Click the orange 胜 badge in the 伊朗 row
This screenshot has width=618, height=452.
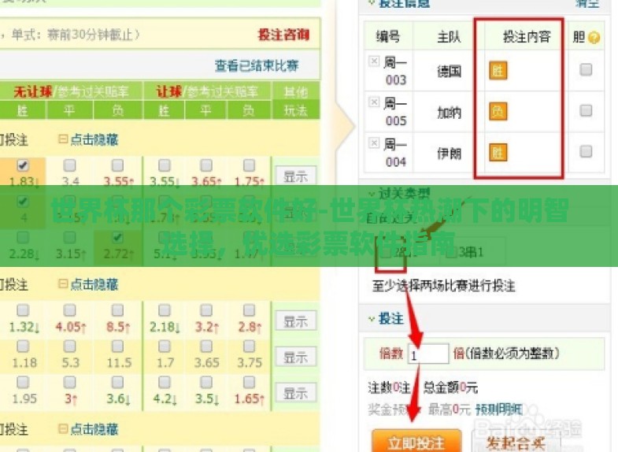[498, 153]
